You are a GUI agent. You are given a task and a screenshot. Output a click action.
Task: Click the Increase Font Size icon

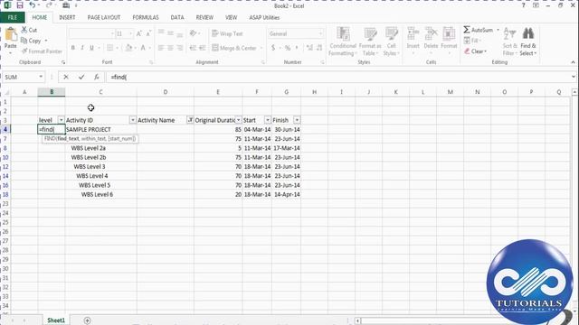[139, 33]
